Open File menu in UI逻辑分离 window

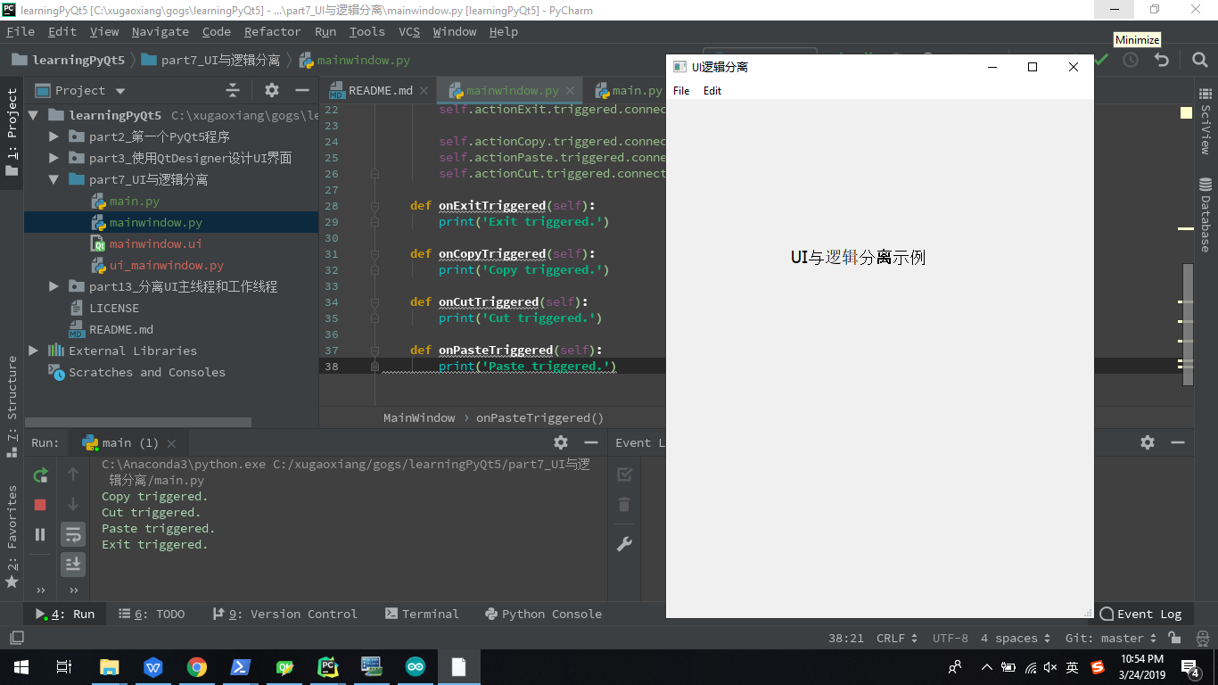point(681,90)
